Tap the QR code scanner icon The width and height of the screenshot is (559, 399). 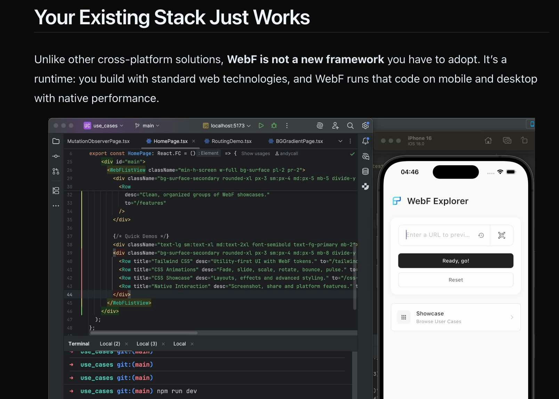click(x=502, y=235)
